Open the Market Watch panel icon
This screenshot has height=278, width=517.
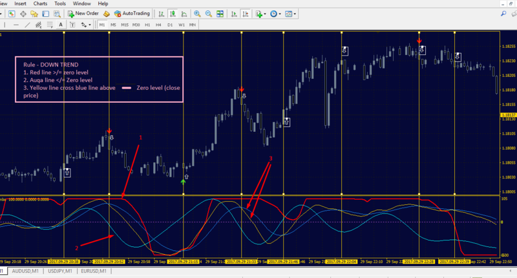(12, 14)
